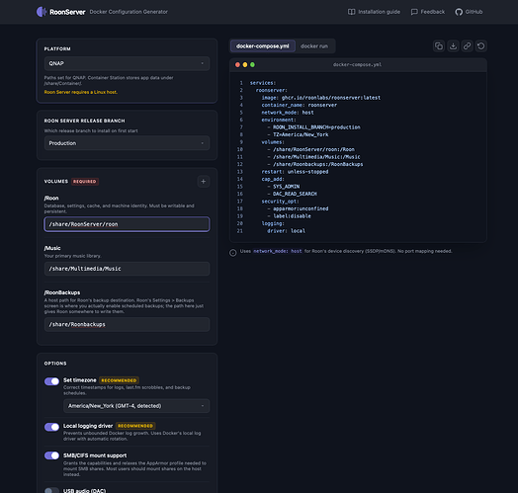Edit the /Music volume path field
Screen dimensions: 518x493
click(127, 269)
